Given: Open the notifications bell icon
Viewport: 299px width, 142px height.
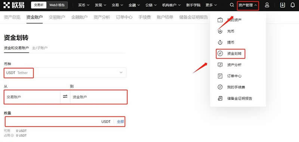Looking at the screenshot, I should [293, 5].
